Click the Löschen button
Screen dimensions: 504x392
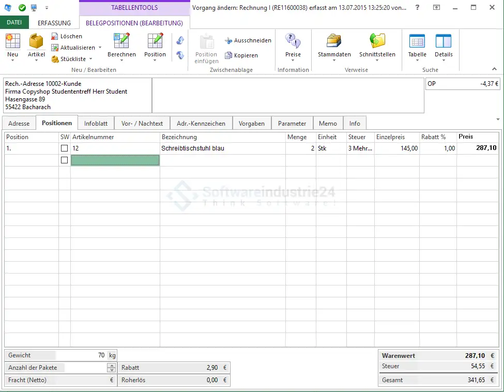pos(67,36)
